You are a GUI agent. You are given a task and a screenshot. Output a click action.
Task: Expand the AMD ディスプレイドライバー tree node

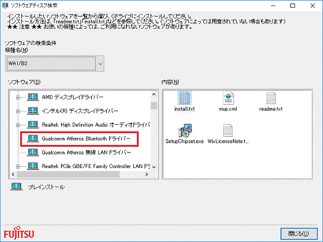click(18, 97)
